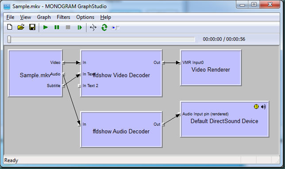
Task: Click the VMR Input0 pin
Action: (x=179, y=63)
